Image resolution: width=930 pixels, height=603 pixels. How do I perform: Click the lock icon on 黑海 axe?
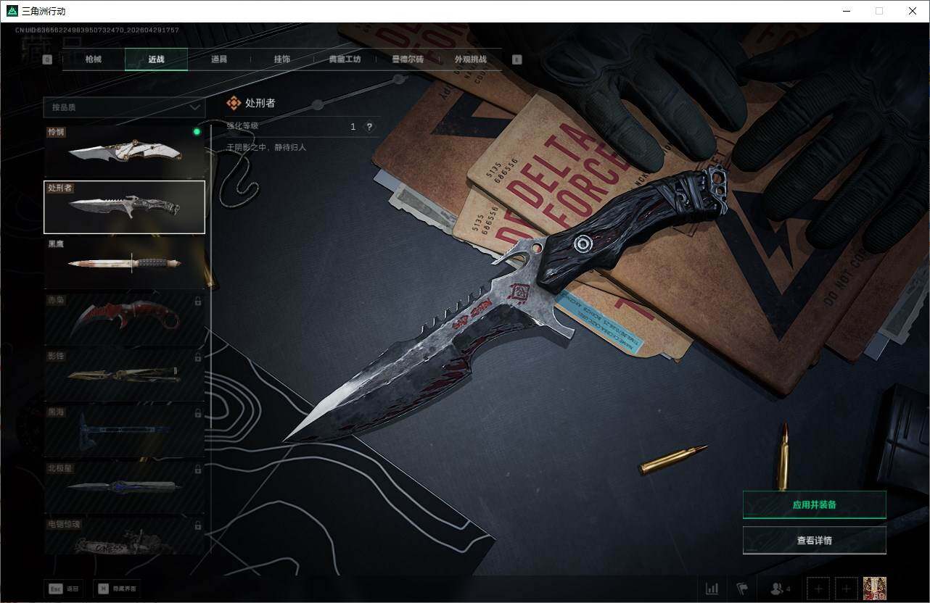pos(198,413)
